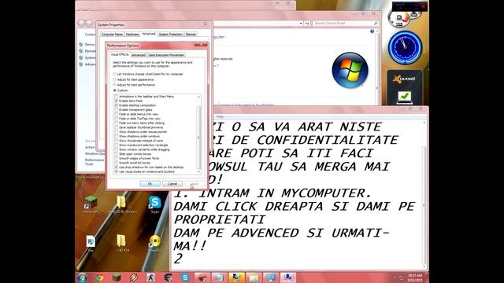Screen dimensions: 504x283
Task: Open the Minecraft desktop shortcut
Action: [x=91, y=204]
